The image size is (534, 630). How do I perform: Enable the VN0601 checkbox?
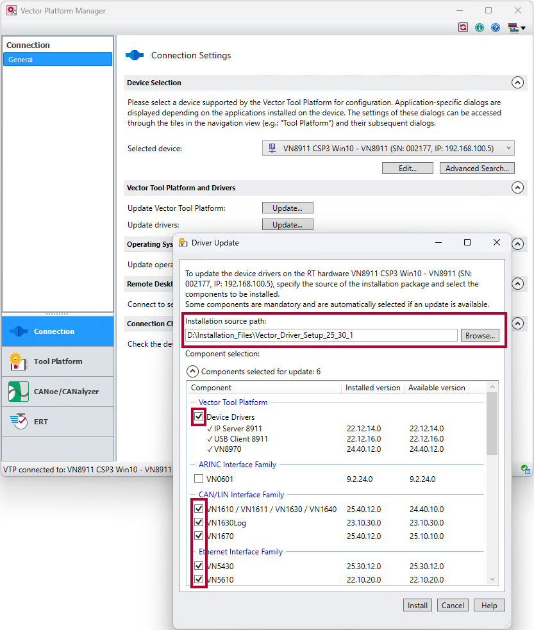(199, 479)
